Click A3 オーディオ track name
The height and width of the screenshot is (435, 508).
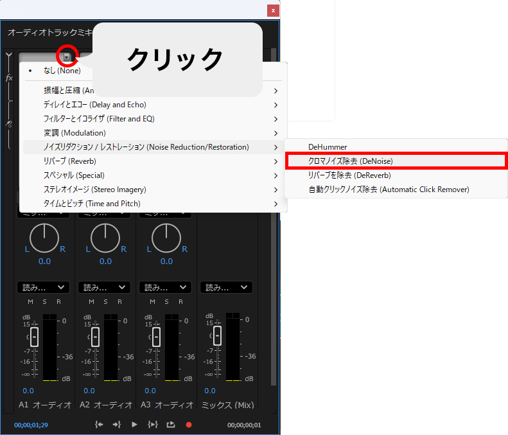click(167, 405)
